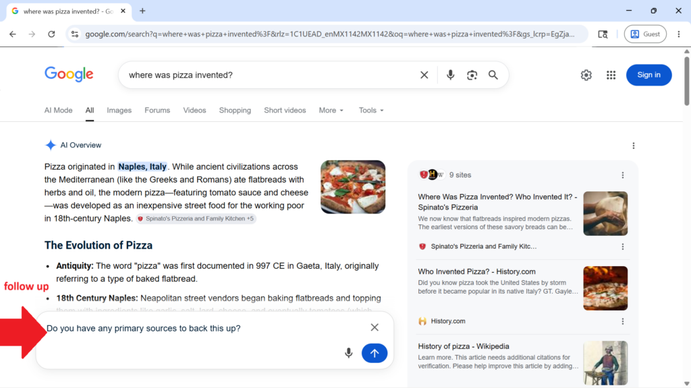Click the dough-making thumbnail image
691x388 pixels.
coord(605,214)
